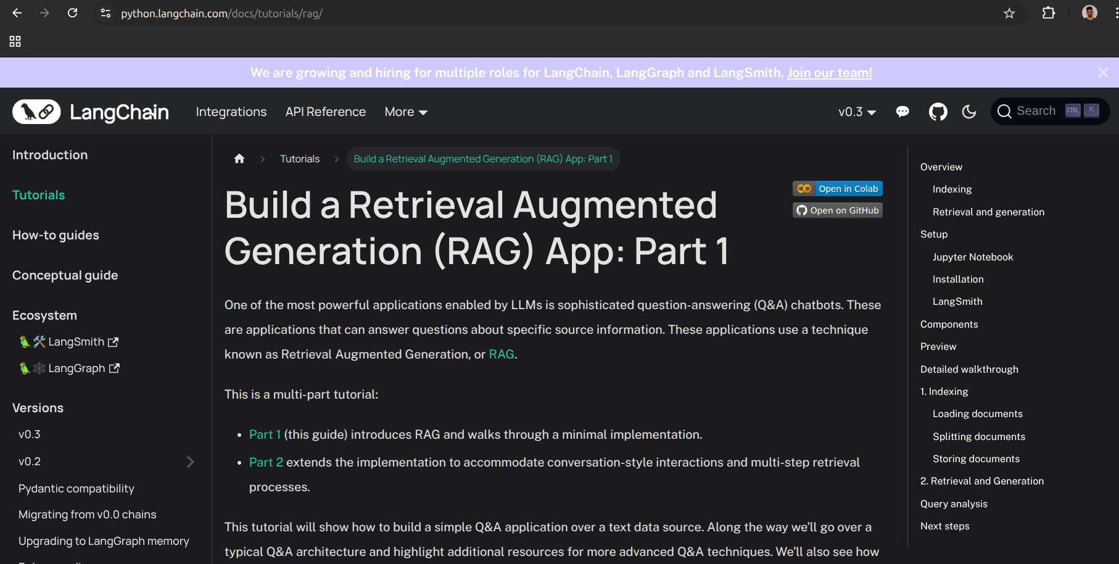Toggle dark/light mode with moon icon
The height and width of the screenshot is (564, 1119).
969,112
